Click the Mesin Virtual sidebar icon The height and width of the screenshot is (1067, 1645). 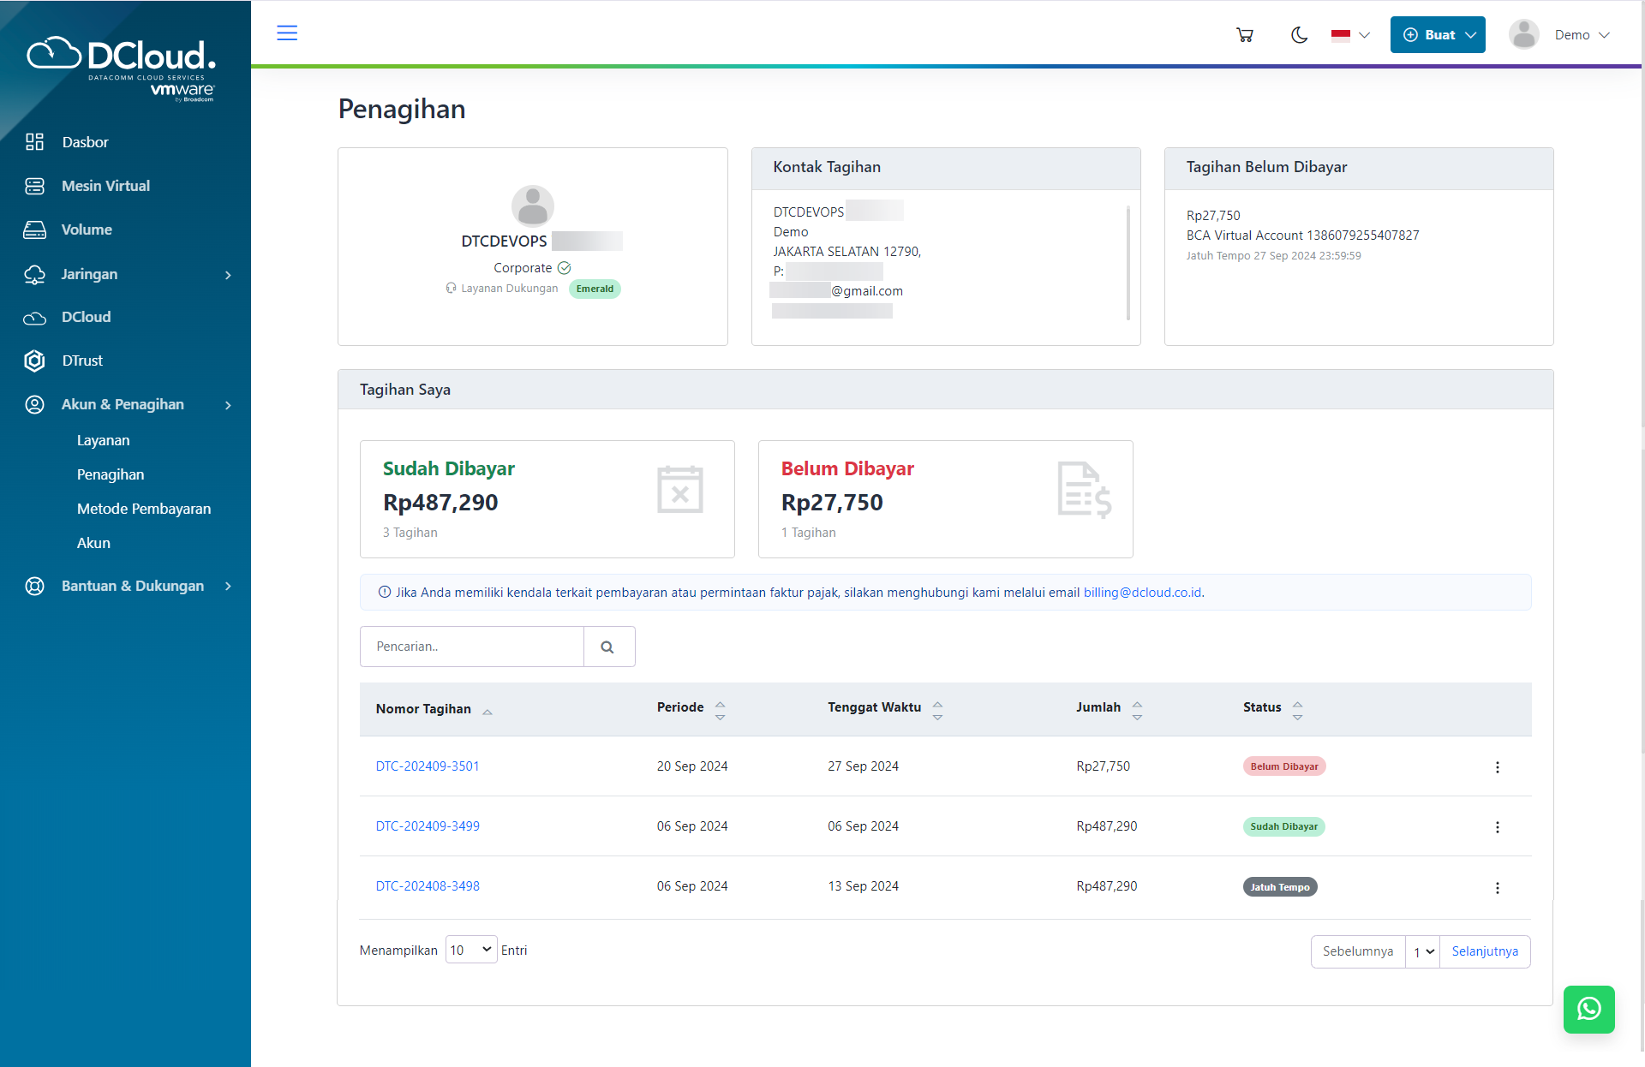34,186
